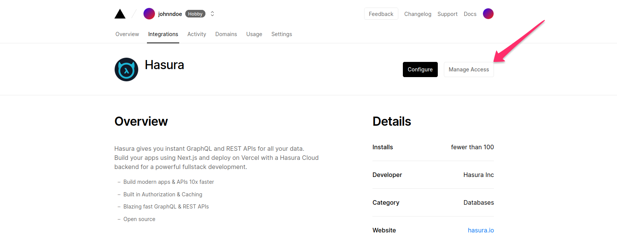Image resolution: width=617 pixels, height=248 pixels.
Task: Open the Domains tab
Action: tap(226, 34)
